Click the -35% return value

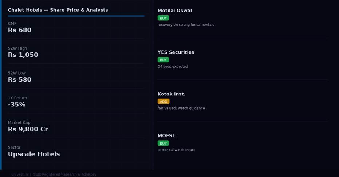click(x=17, y=105)
